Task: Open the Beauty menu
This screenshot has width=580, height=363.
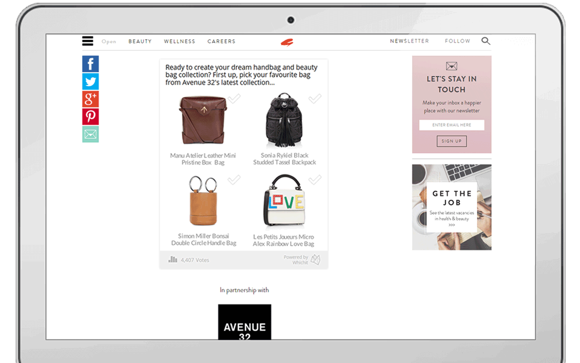Action: coord(140,41)
